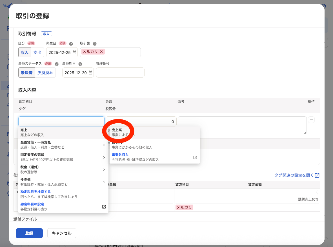
Task: Open the 決済期日 calendar picker icon
Action: 90,72
